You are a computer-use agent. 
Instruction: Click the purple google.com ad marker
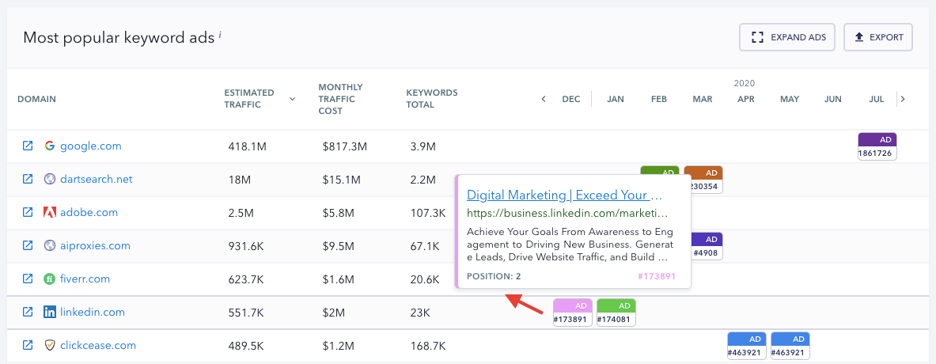tap(877, 146)
